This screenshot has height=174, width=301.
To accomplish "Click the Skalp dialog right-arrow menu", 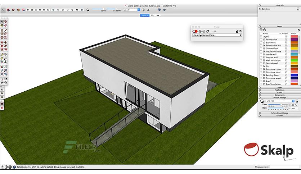I will pyautogui.click(x=241, y=31).
